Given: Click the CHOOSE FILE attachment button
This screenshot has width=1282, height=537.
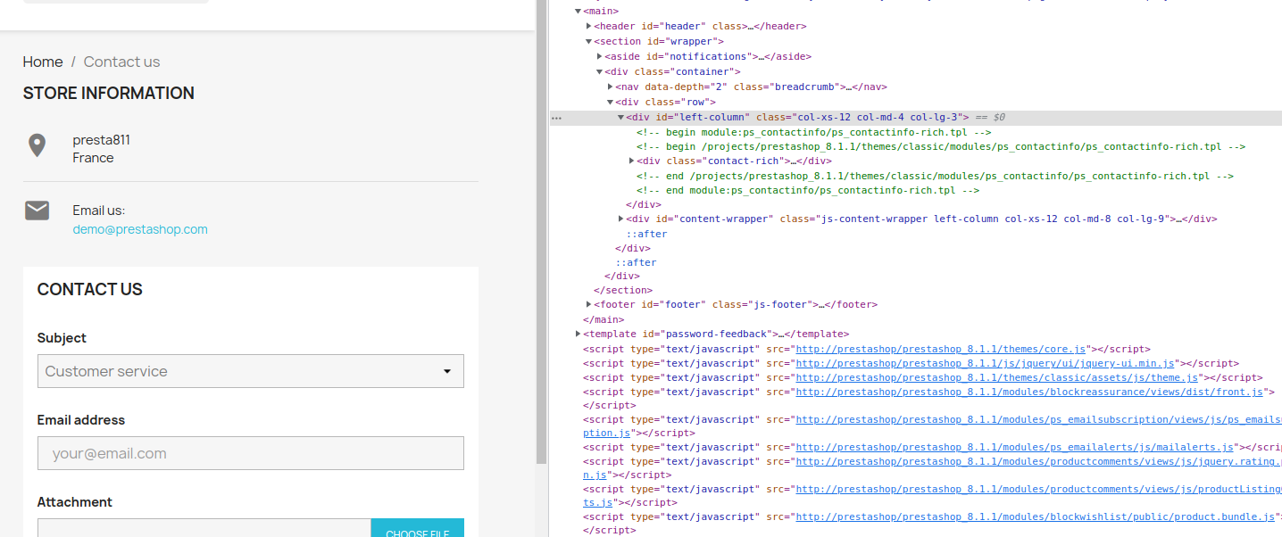Looking at the screenshot, I should pyautogui.click(x=417, y=531).
